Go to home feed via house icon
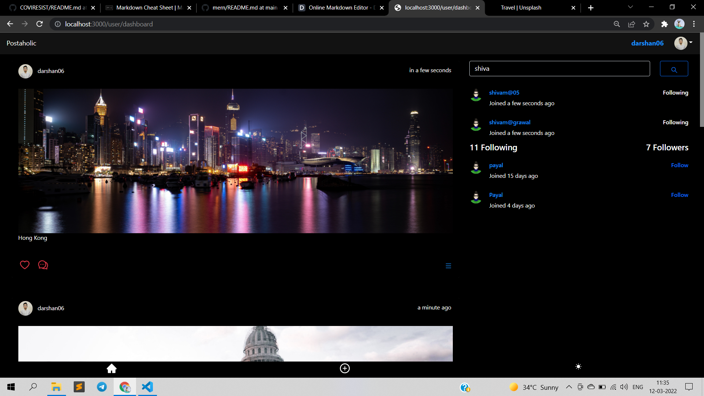Viewport: 704px width, 396px height. click(x=111, y=368)
